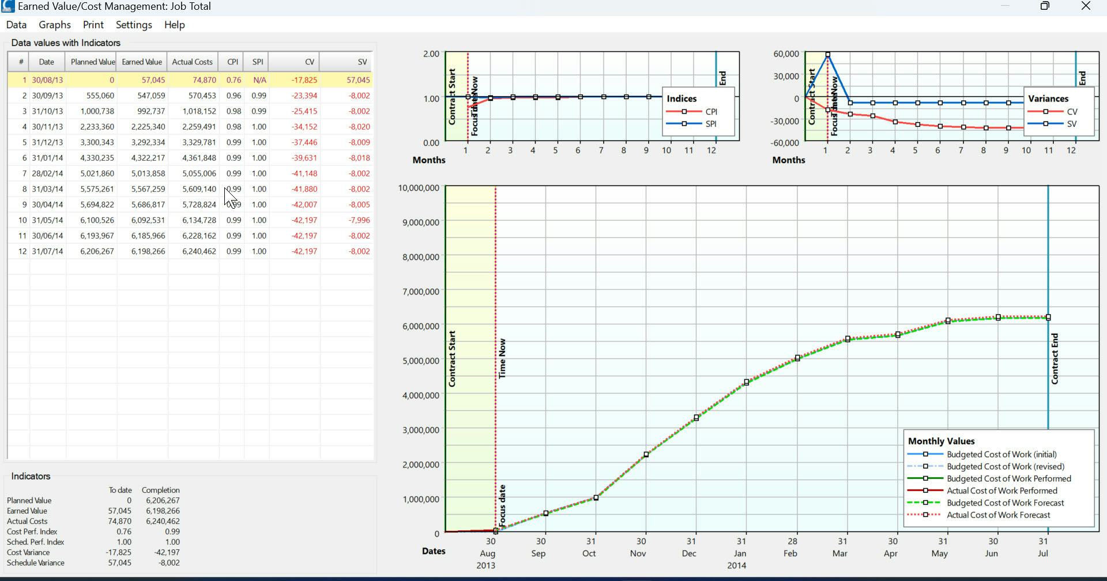1107x581 pixels.
Task: Click the 31 May data point on main chart
Action: coord(948,321)
